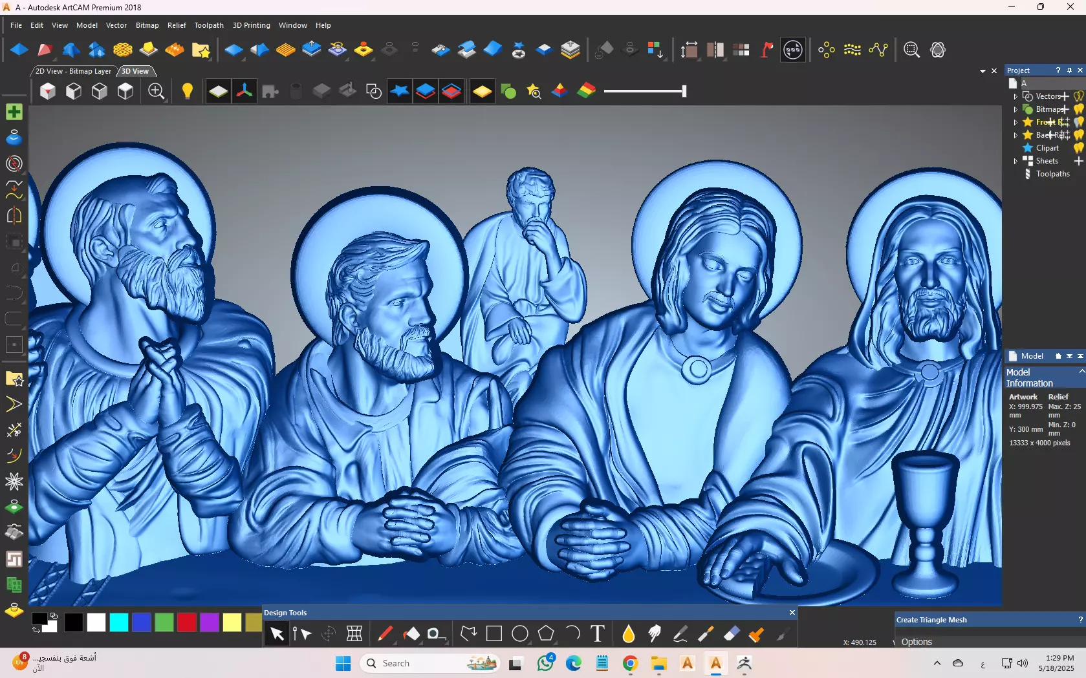Click the yellow waffle Texture Relief icon
This screenshot has height=678, width=1086.
pos(123,50)
